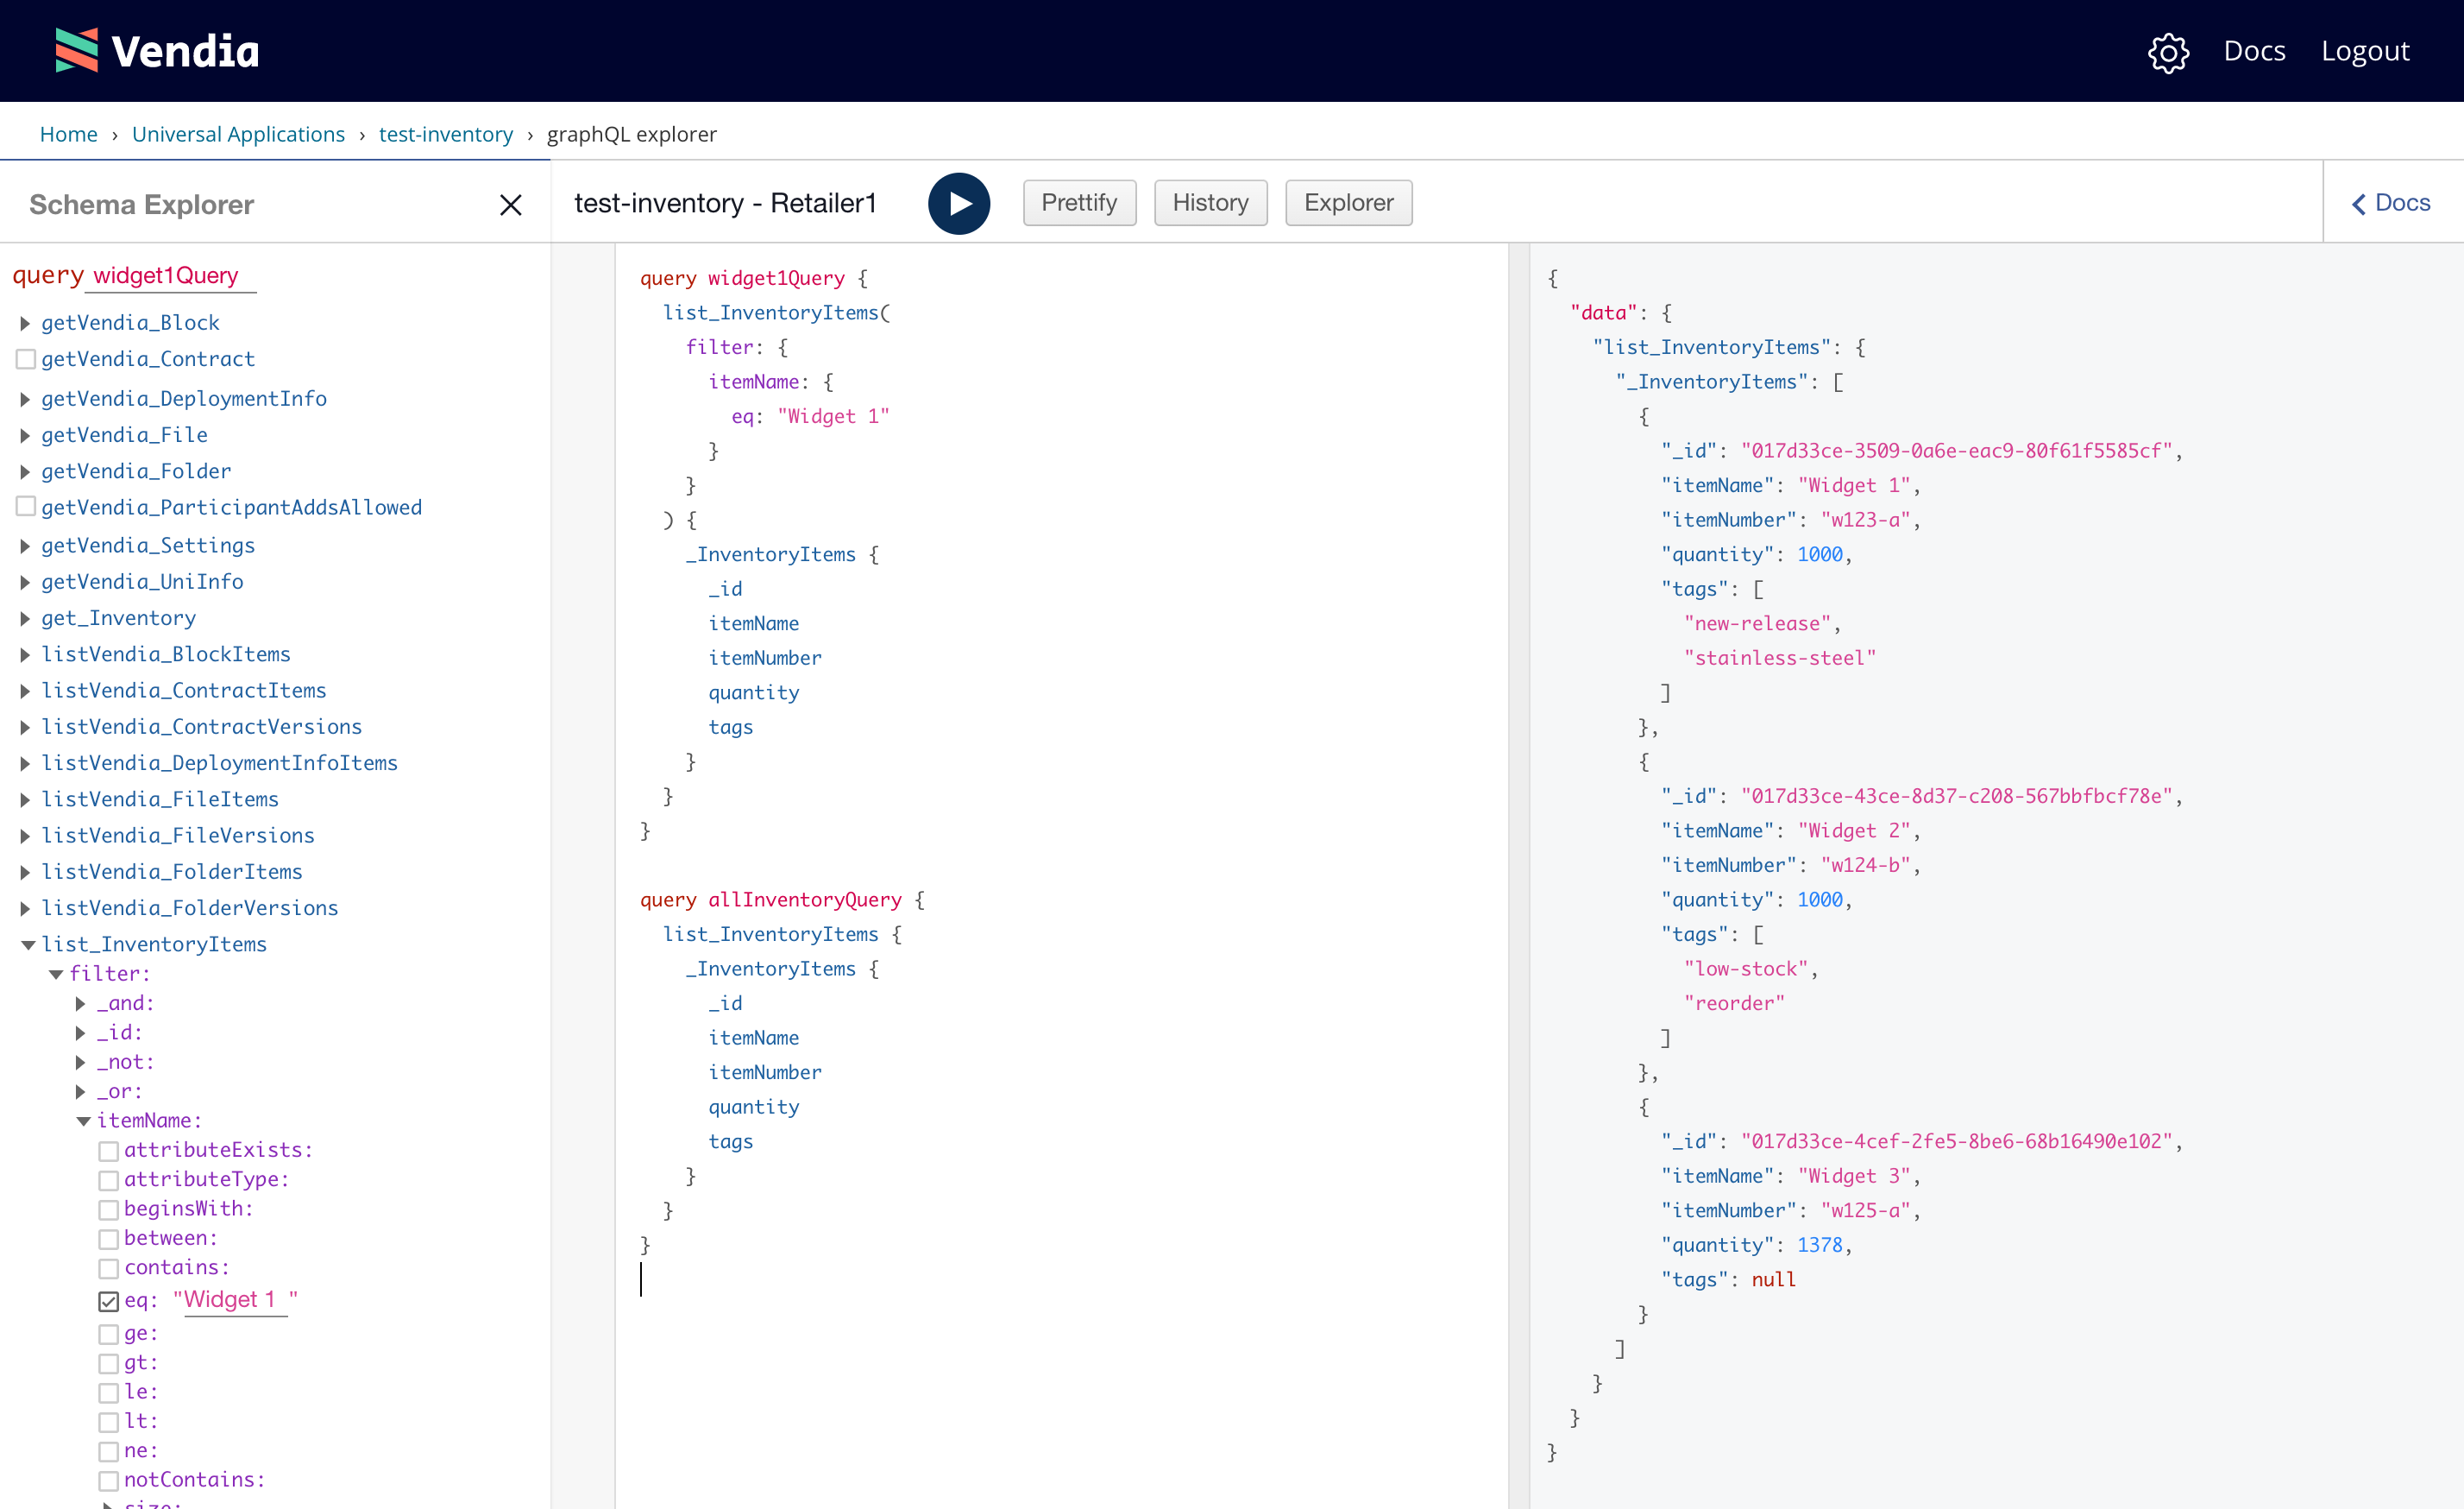This screenshot has width=2464, height=1509.
Task: Expand the _not: filter node
Action: tap(81, 1062)
